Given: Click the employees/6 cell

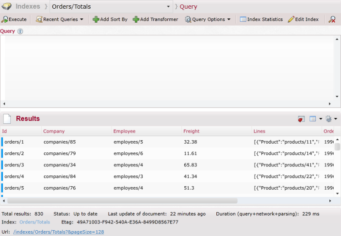Looking at the screenshot, I should pyautogui.click(x=129, y=153).
